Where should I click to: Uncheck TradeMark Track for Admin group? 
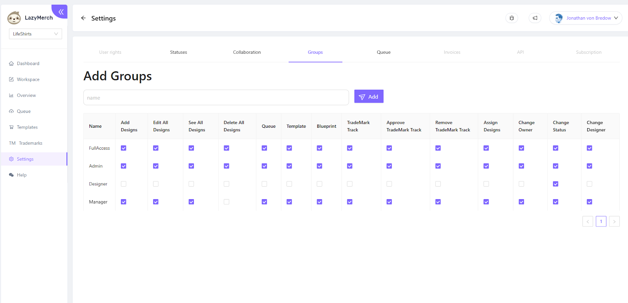click(350, 166)
